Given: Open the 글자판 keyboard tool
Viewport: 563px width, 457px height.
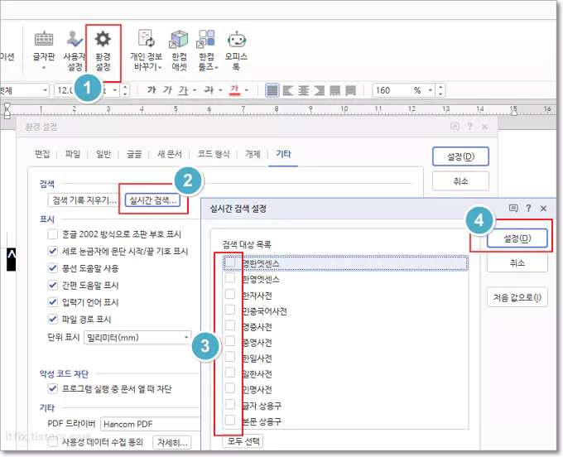Looking at the screenshot, I should (x=44, y=51).
